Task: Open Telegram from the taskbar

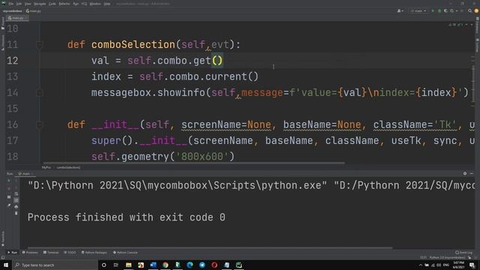Action: tap(202, 265)
